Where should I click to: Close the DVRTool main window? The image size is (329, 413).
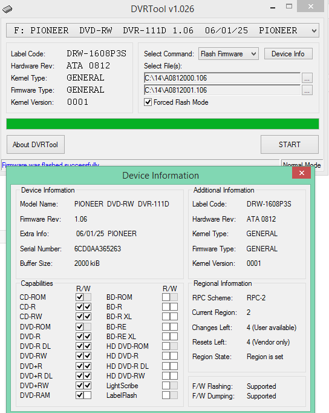[x=311, y=6]
